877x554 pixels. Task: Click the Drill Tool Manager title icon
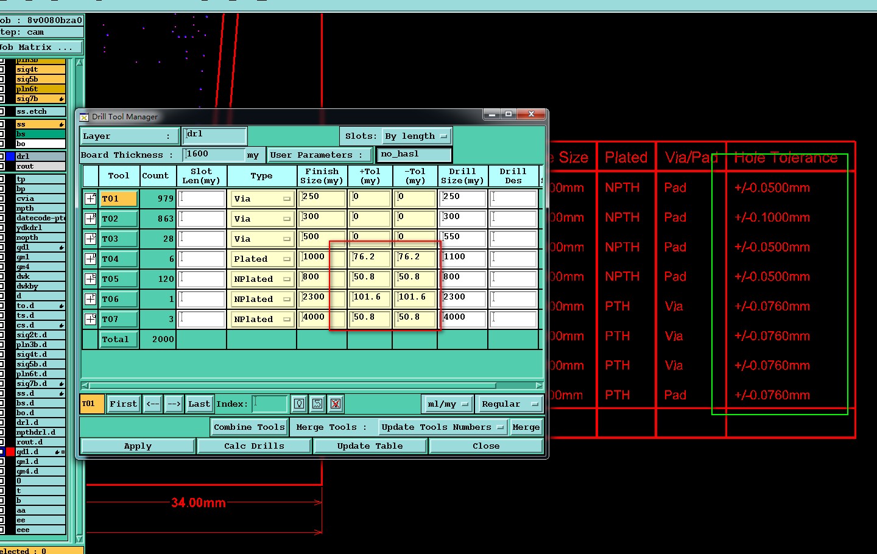coord(84,117)
